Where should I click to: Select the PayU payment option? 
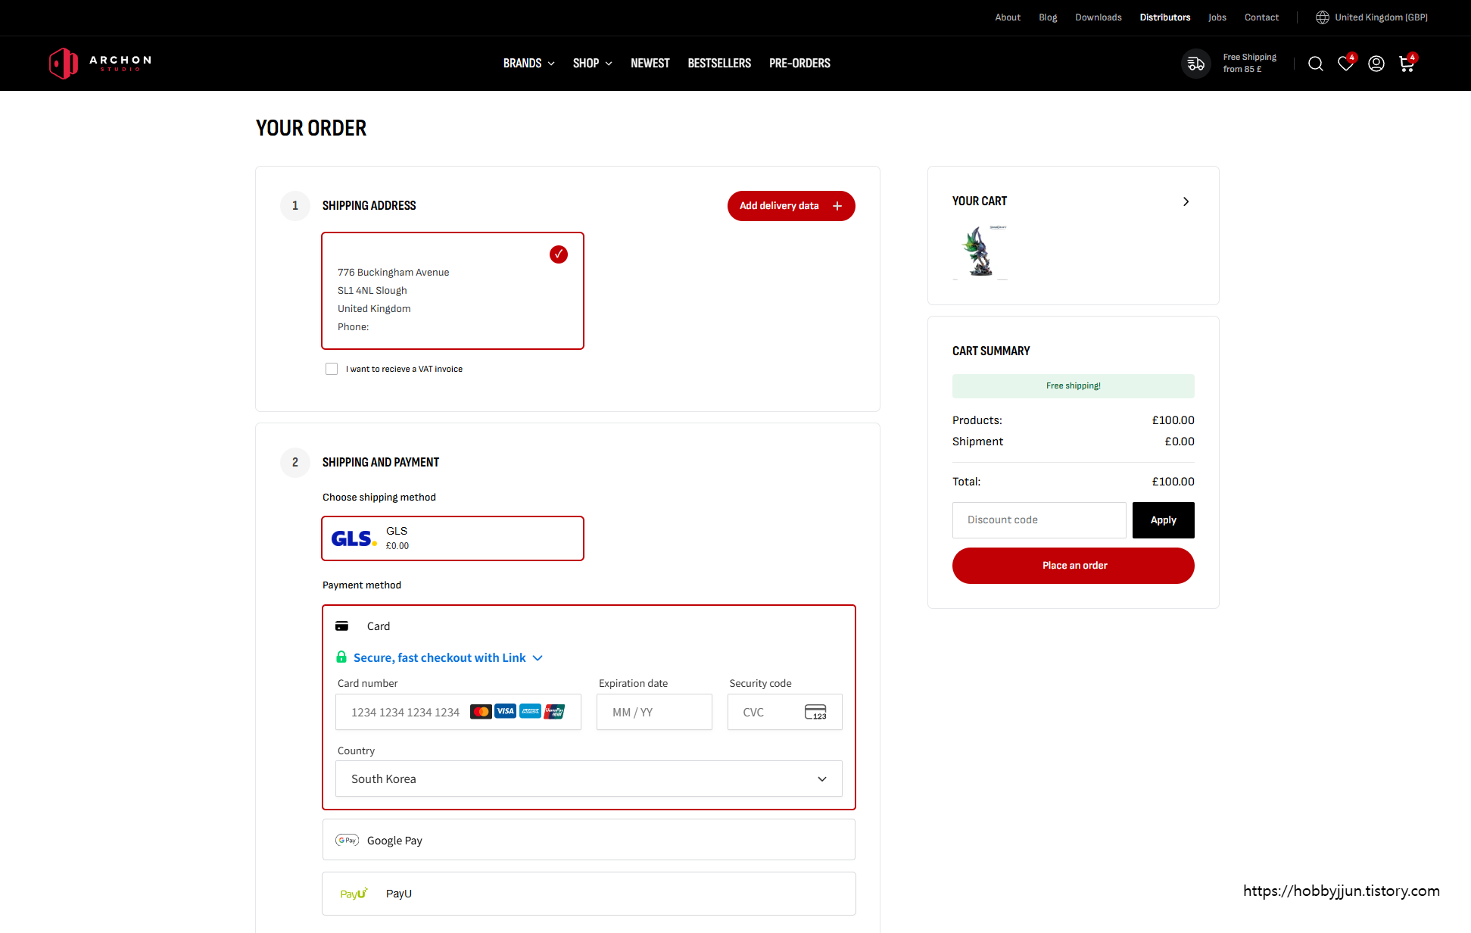[x=588, y=894]
